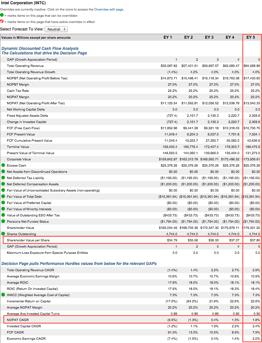Click EY 2 Incremental Return on Capital (64.2%)
The width and height of the screenshot is (262, 343).
pos(192,301)
